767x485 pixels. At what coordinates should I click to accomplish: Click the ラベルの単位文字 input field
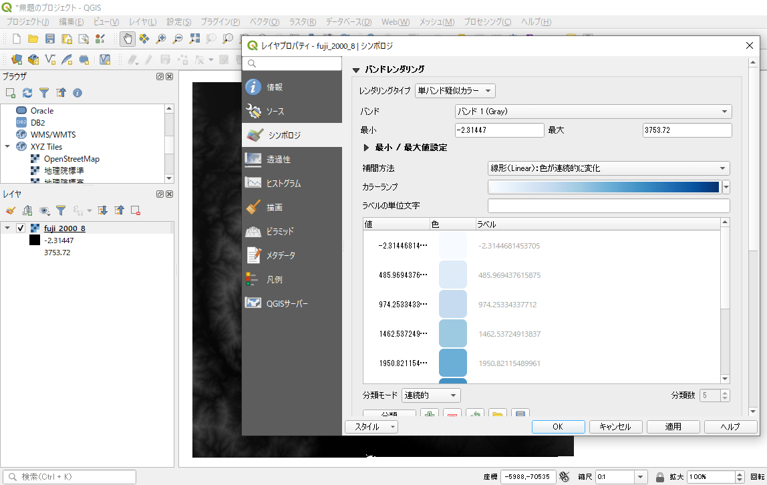click(609, 205)
